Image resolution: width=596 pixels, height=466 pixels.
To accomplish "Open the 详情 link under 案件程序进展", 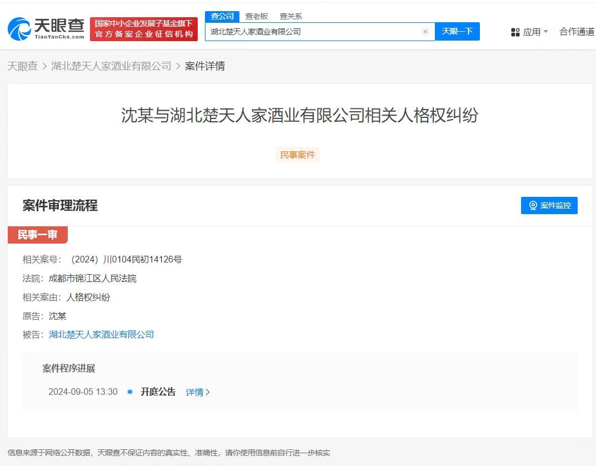I will click(x=196, y=391).
